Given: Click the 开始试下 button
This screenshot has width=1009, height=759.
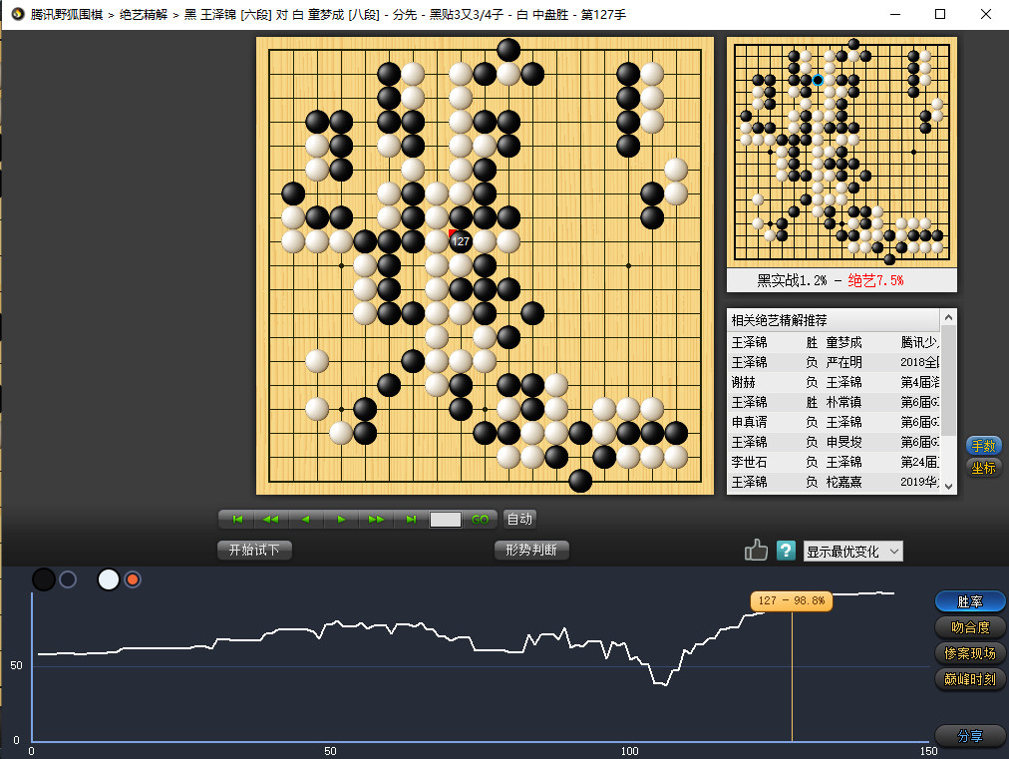Looking at the screenshot, I should pos(254,550).
